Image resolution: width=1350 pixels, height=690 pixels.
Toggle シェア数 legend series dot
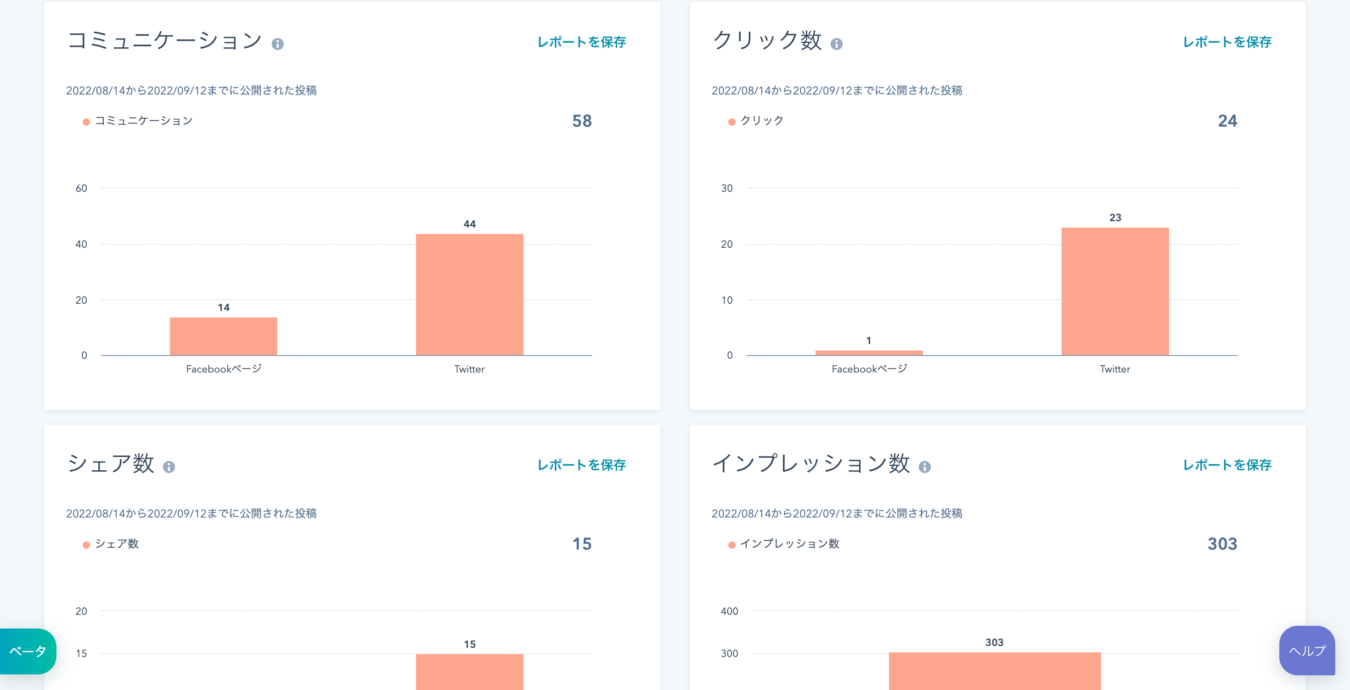[x=86, y=545]
